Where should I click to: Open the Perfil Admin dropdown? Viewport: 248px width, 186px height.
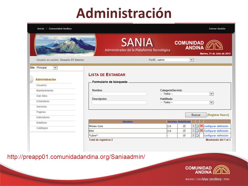click(x=175, y=60)
